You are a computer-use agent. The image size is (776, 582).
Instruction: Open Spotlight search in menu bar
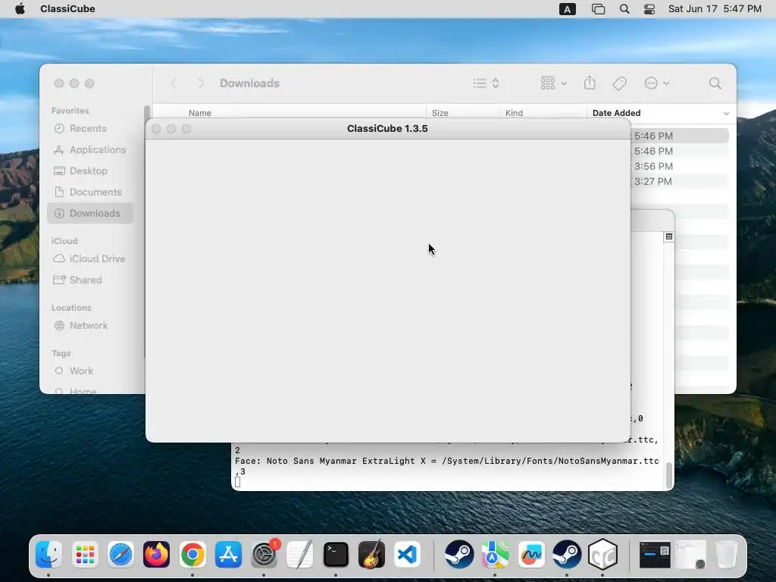pos(624,9)
